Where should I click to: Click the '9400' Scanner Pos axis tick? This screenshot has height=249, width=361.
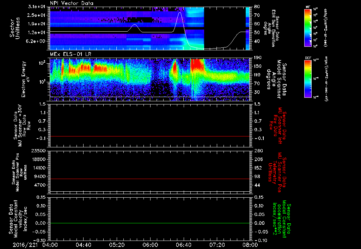[x=39, y=177]
